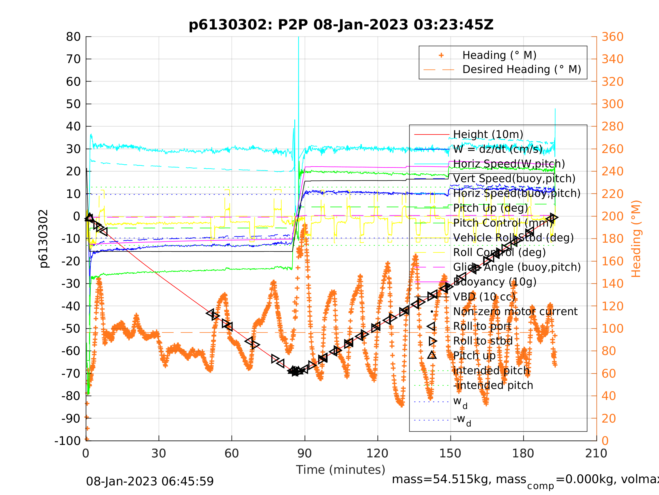Click the red line sample beside Height (10m)
The height and width of the screenshot is (495, 659).
[x=432, y=135]
